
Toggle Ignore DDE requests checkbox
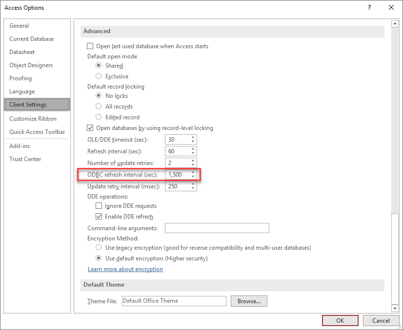point(99,205)
